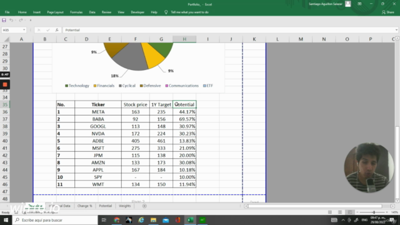The image size is (400, 225).
Task: Select row 35 header
Action: [x=5, y=104]
